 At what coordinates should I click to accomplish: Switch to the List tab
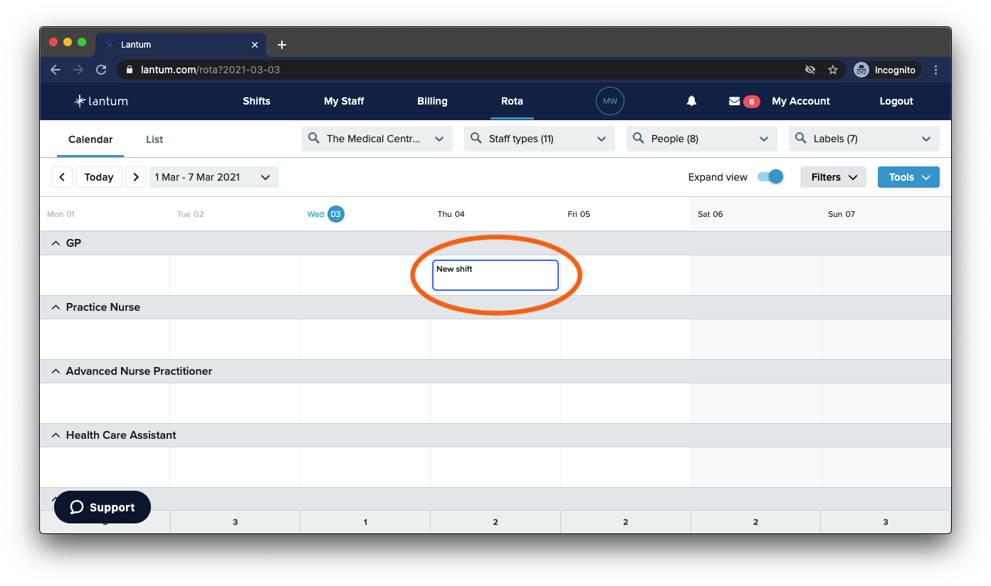coord(154,139)
